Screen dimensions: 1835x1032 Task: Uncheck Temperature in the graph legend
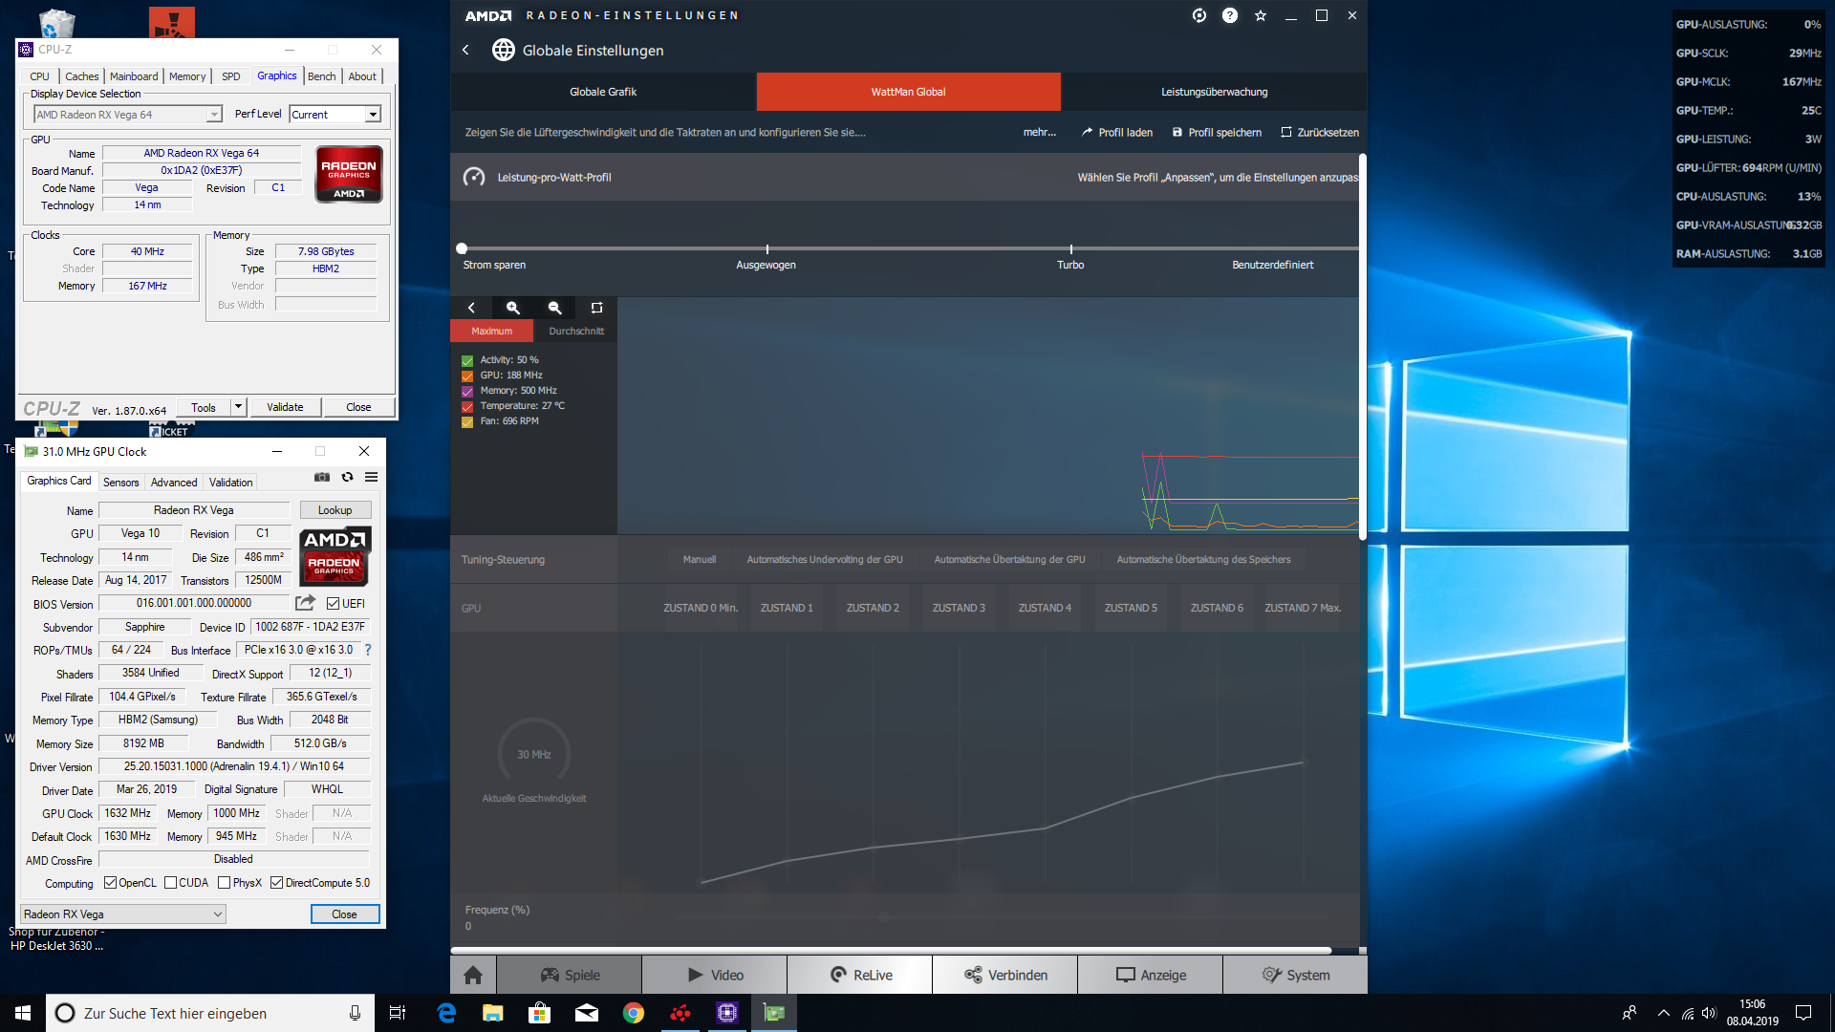click(467, 407)
